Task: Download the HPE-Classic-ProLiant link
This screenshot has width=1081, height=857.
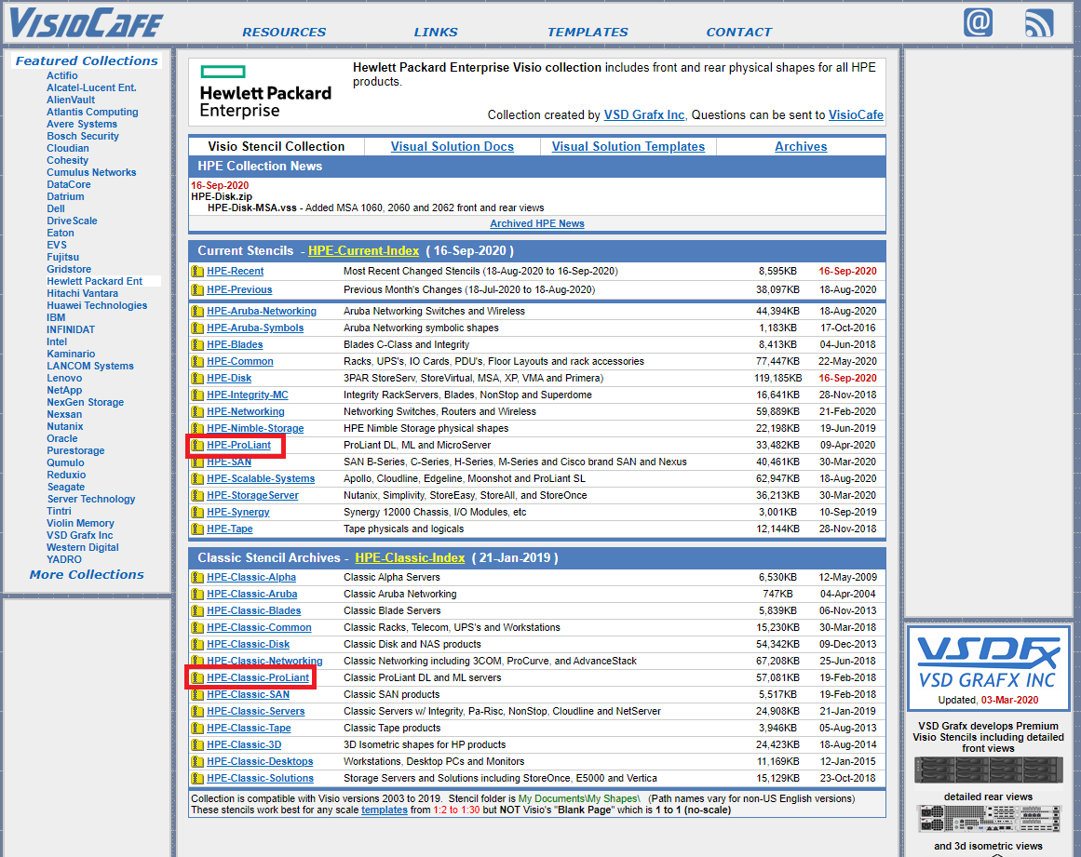Action: click(258, 678)
